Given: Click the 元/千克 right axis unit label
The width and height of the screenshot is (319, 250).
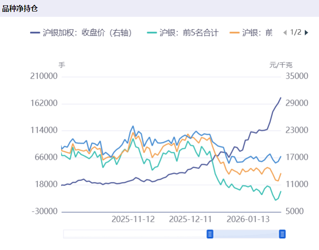Looking at the screenshot, I should 281,65.
